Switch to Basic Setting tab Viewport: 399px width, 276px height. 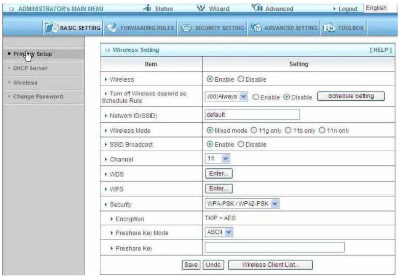click(73, 28)
